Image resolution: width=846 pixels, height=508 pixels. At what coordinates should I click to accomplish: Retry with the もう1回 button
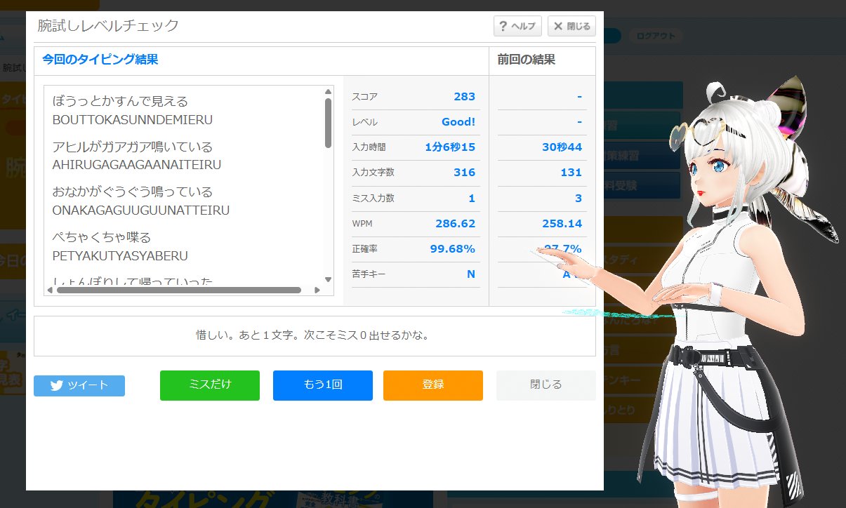(x=323, y=385)
